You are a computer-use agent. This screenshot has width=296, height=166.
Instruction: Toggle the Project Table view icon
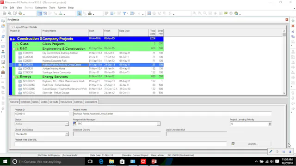tap(40, 13)
